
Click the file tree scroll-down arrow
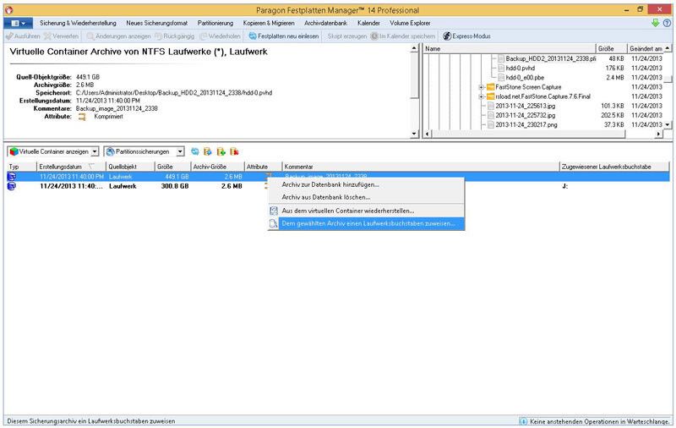668,124
